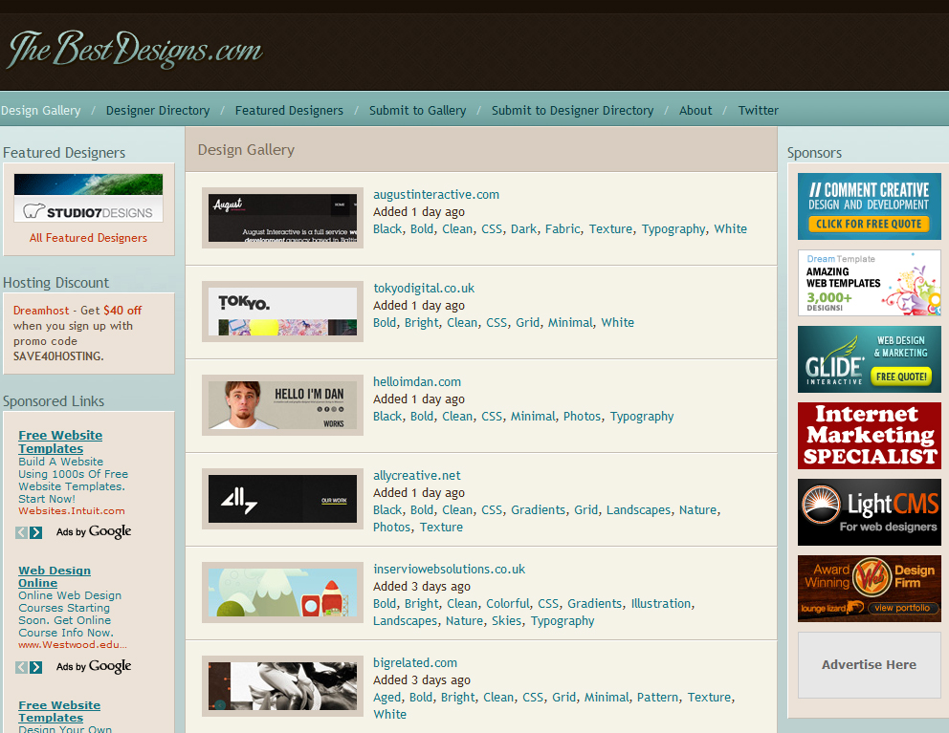Visit the Twitter link in navigation
This screenshot has width=949, height=733.
pos(759,110)
